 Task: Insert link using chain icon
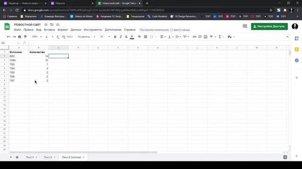pos(194,37)
